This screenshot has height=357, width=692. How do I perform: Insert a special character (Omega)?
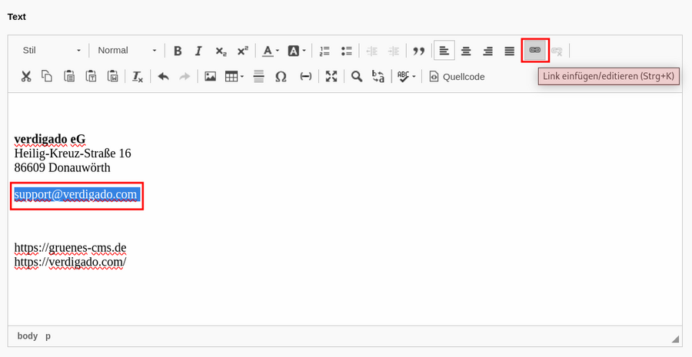tap(281, 76)
